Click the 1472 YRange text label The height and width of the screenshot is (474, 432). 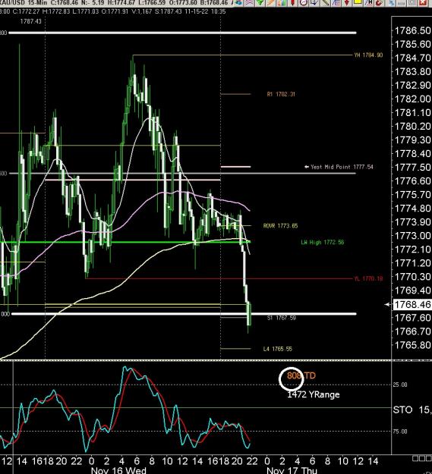click(313, 394)
